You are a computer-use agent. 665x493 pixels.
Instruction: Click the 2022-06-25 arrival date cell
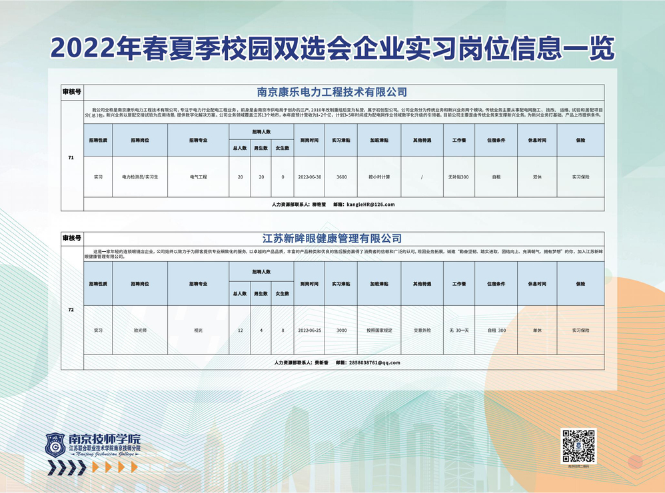pyautogui.click(x=310, y=330)
